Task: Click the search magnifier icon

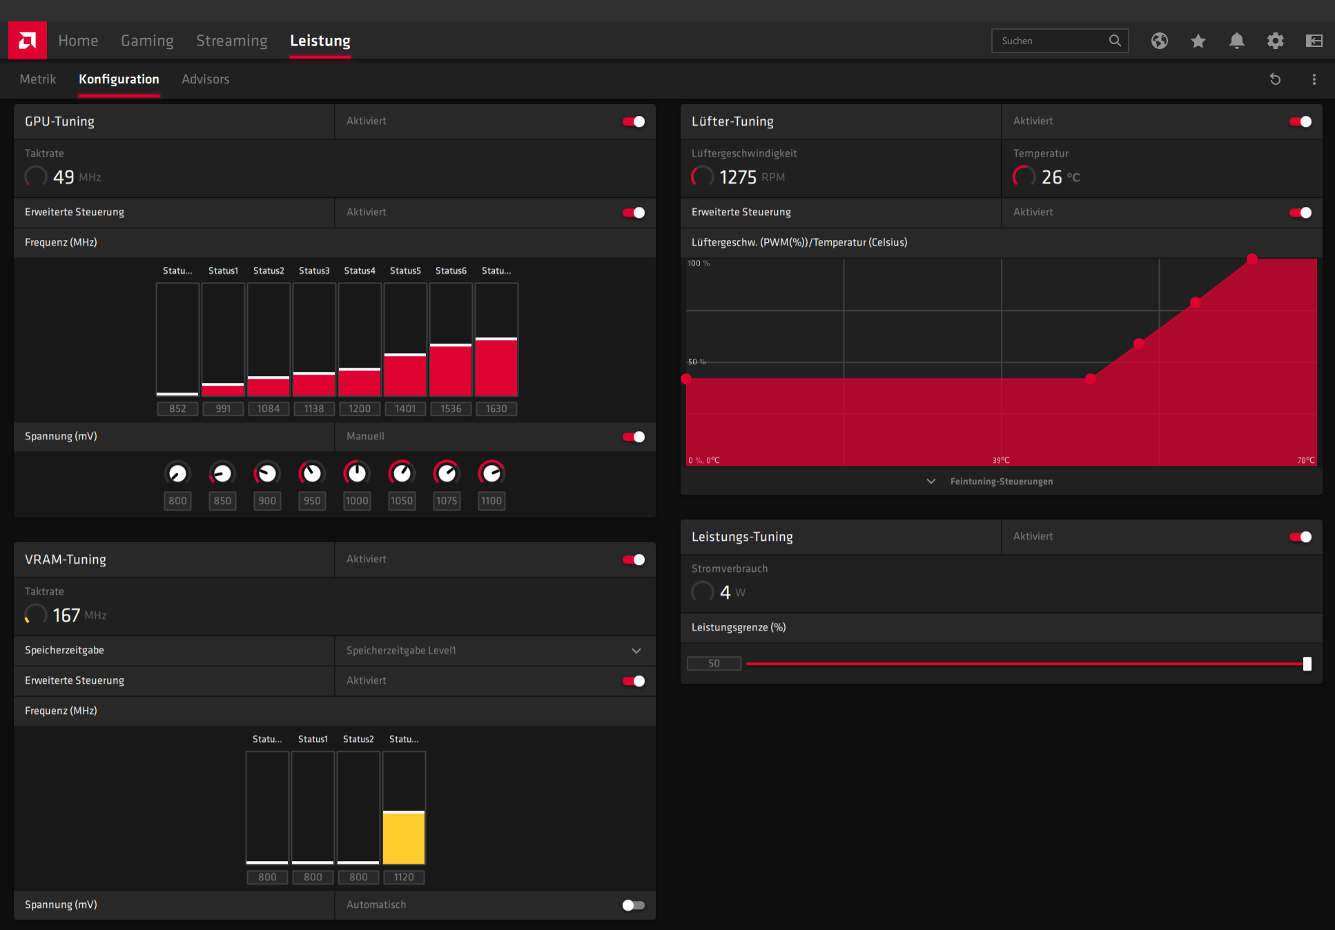Action: coord(1115,41)
